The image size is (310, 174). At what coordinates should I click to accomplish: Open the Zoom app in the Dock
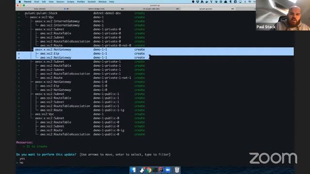click(x=168, y=170)
